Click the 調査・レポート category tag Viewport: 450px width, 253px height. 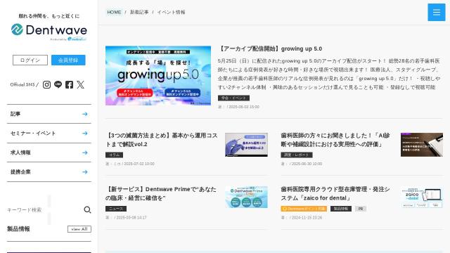click(x=297, y=155)
